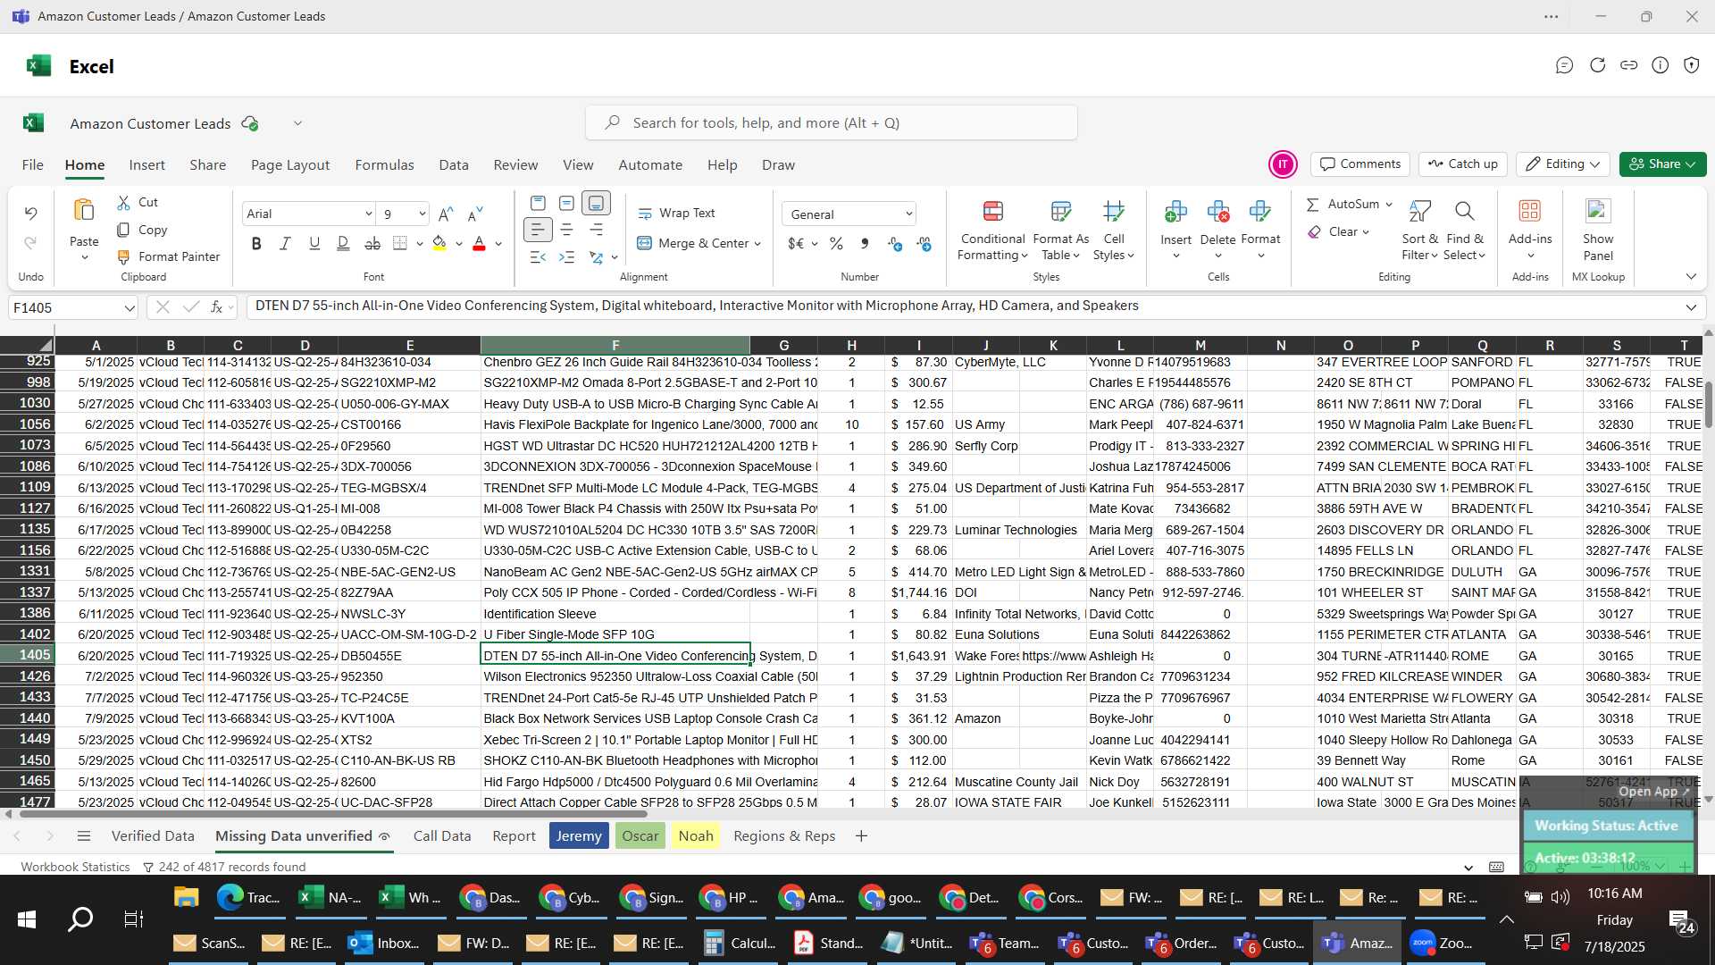Image resolution: width=1715 pixels, height=965 pixels.
Task: Click the Paste clipboard icon
Action: [84, 210]
